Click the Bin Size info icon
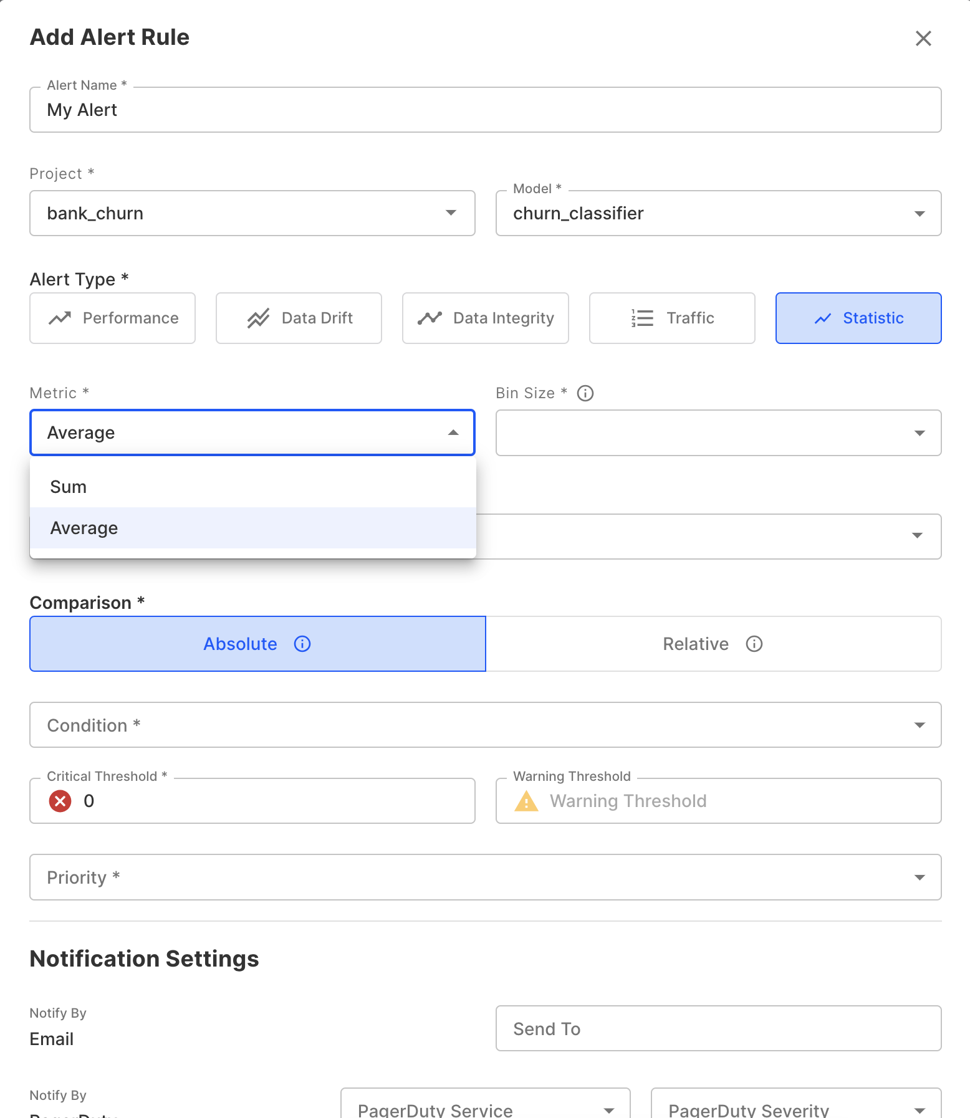 pyautogui.click(x=585, y=393)
